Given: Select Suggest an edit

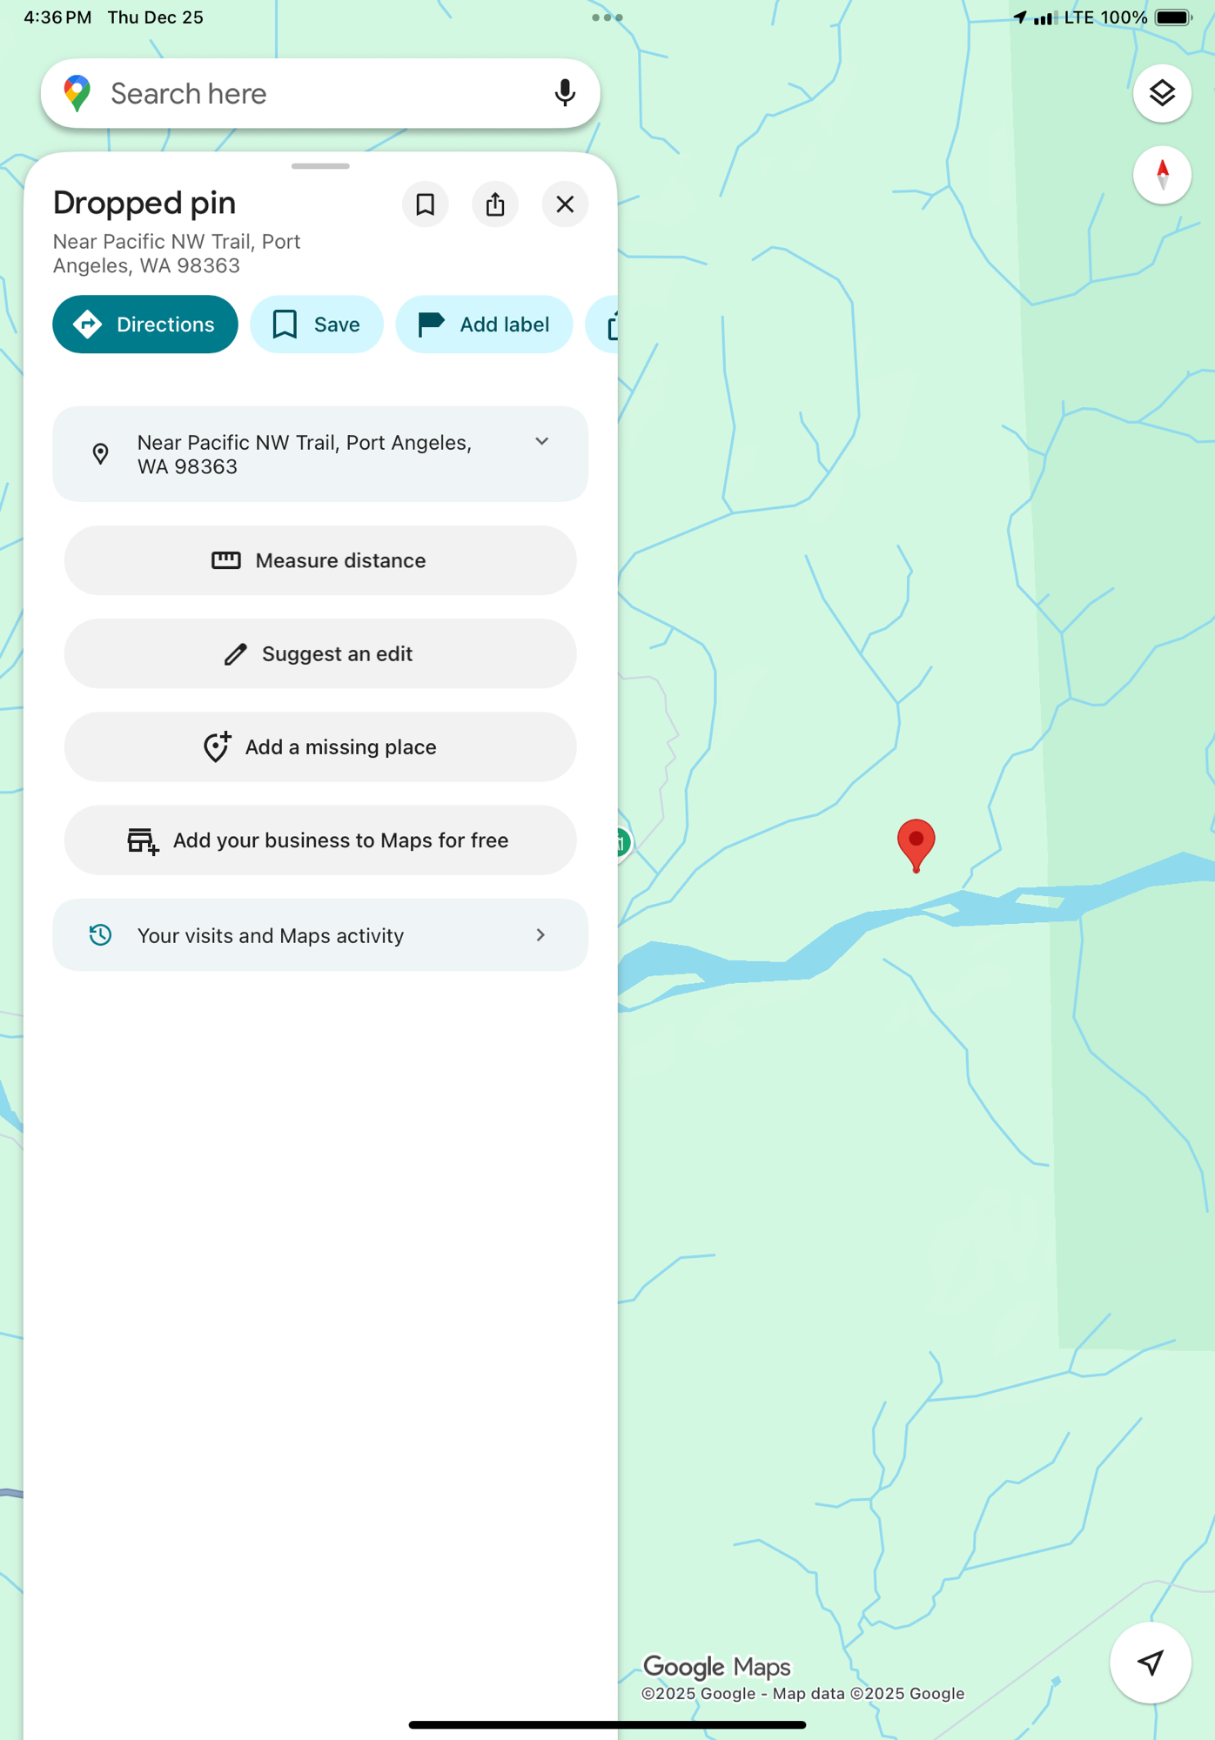Looking at the screenshot, I should (x=320, y=653).
